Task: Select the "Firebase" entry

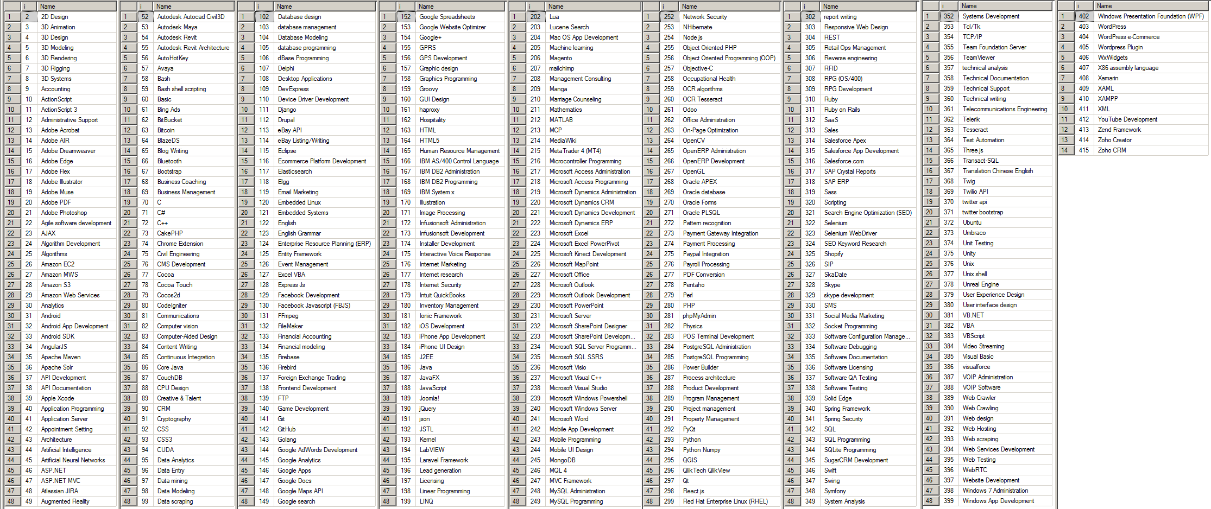Action: (325, 357)
